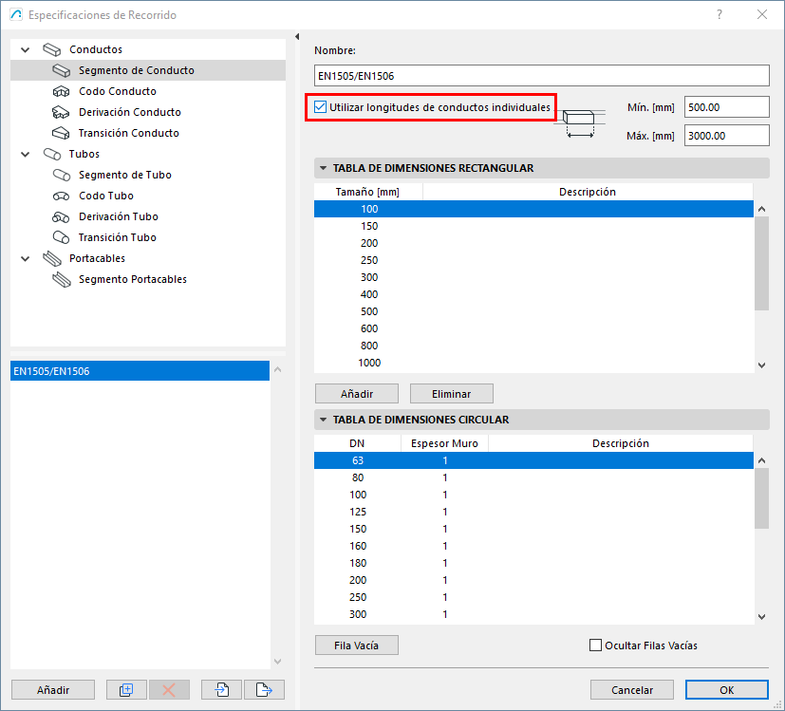Image resolution: width=785 pixels, height=711 pixels.
Task: Click the Codo Conducto elbow icon
Action: 61,92
